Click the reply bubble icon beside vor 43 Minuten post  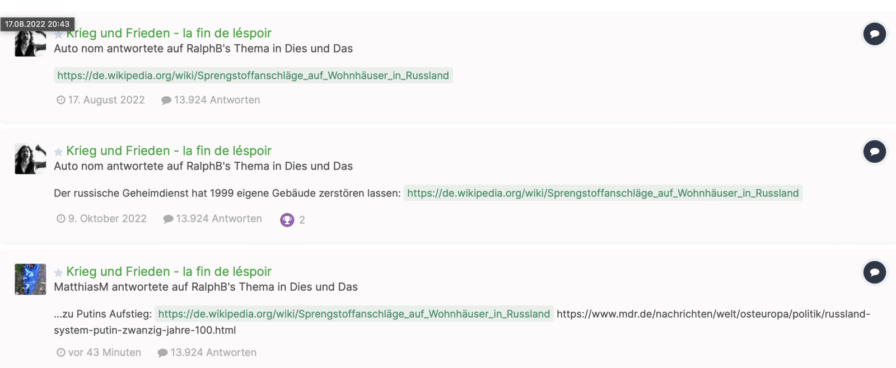click(162, 353)
